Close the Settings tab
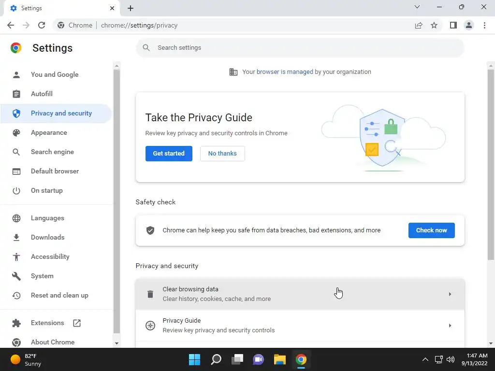Image resolution: width=495 pixels, height=371 pixels. [112, 8]
